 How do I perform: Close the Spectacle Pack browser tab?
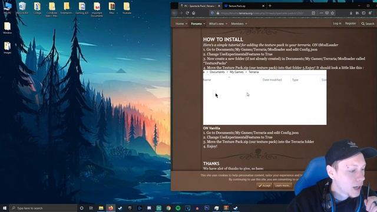[x=219, y=6]
